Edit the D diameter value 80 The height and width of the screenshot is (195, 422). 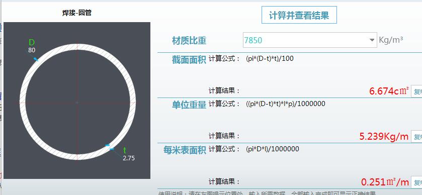32,50
